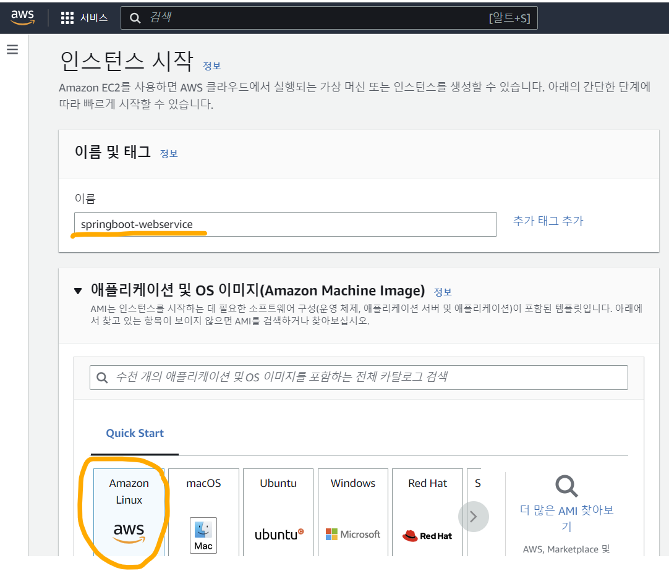
Task: Collapse the Amazon Machine Image section
Action: tap(78, 291)
